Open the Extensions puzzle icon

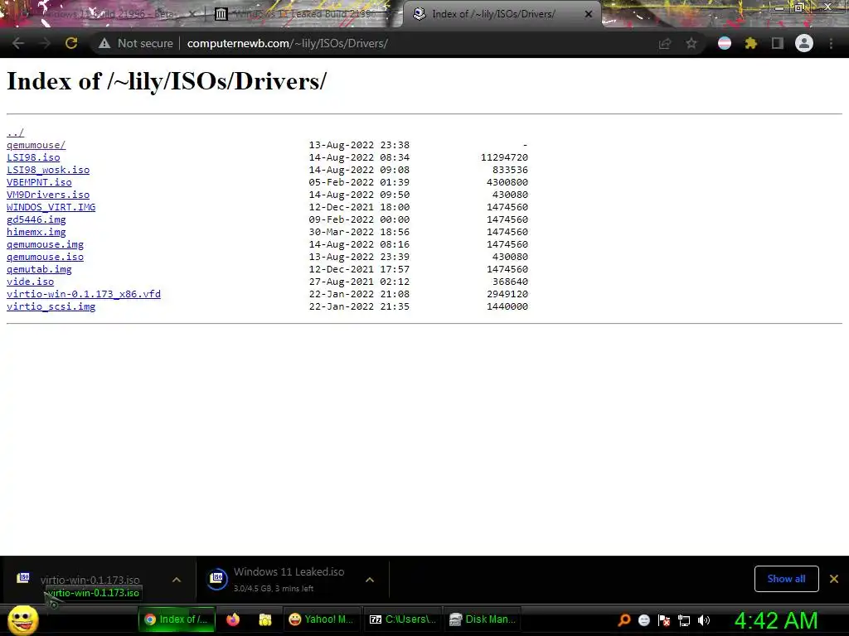point(750,43)
